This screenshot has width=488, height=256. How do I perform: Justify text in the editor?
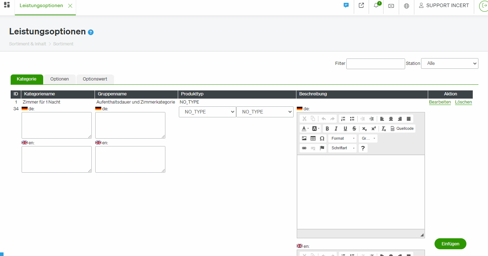tap(409, 119)
